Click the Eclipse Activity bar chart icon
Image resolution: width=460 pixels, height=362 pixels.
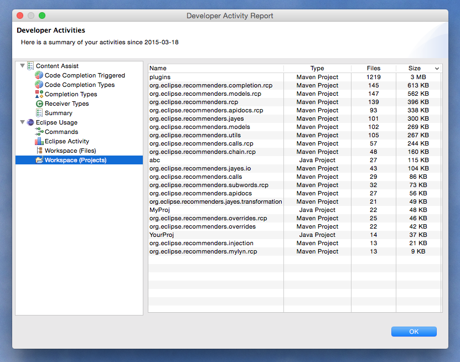(39, 141)
